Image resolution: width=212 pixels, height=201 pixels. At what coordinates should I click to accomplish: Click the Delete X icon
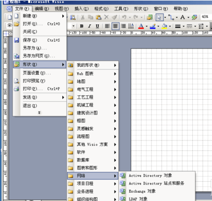pyautogui.click(x=106, y=17)
